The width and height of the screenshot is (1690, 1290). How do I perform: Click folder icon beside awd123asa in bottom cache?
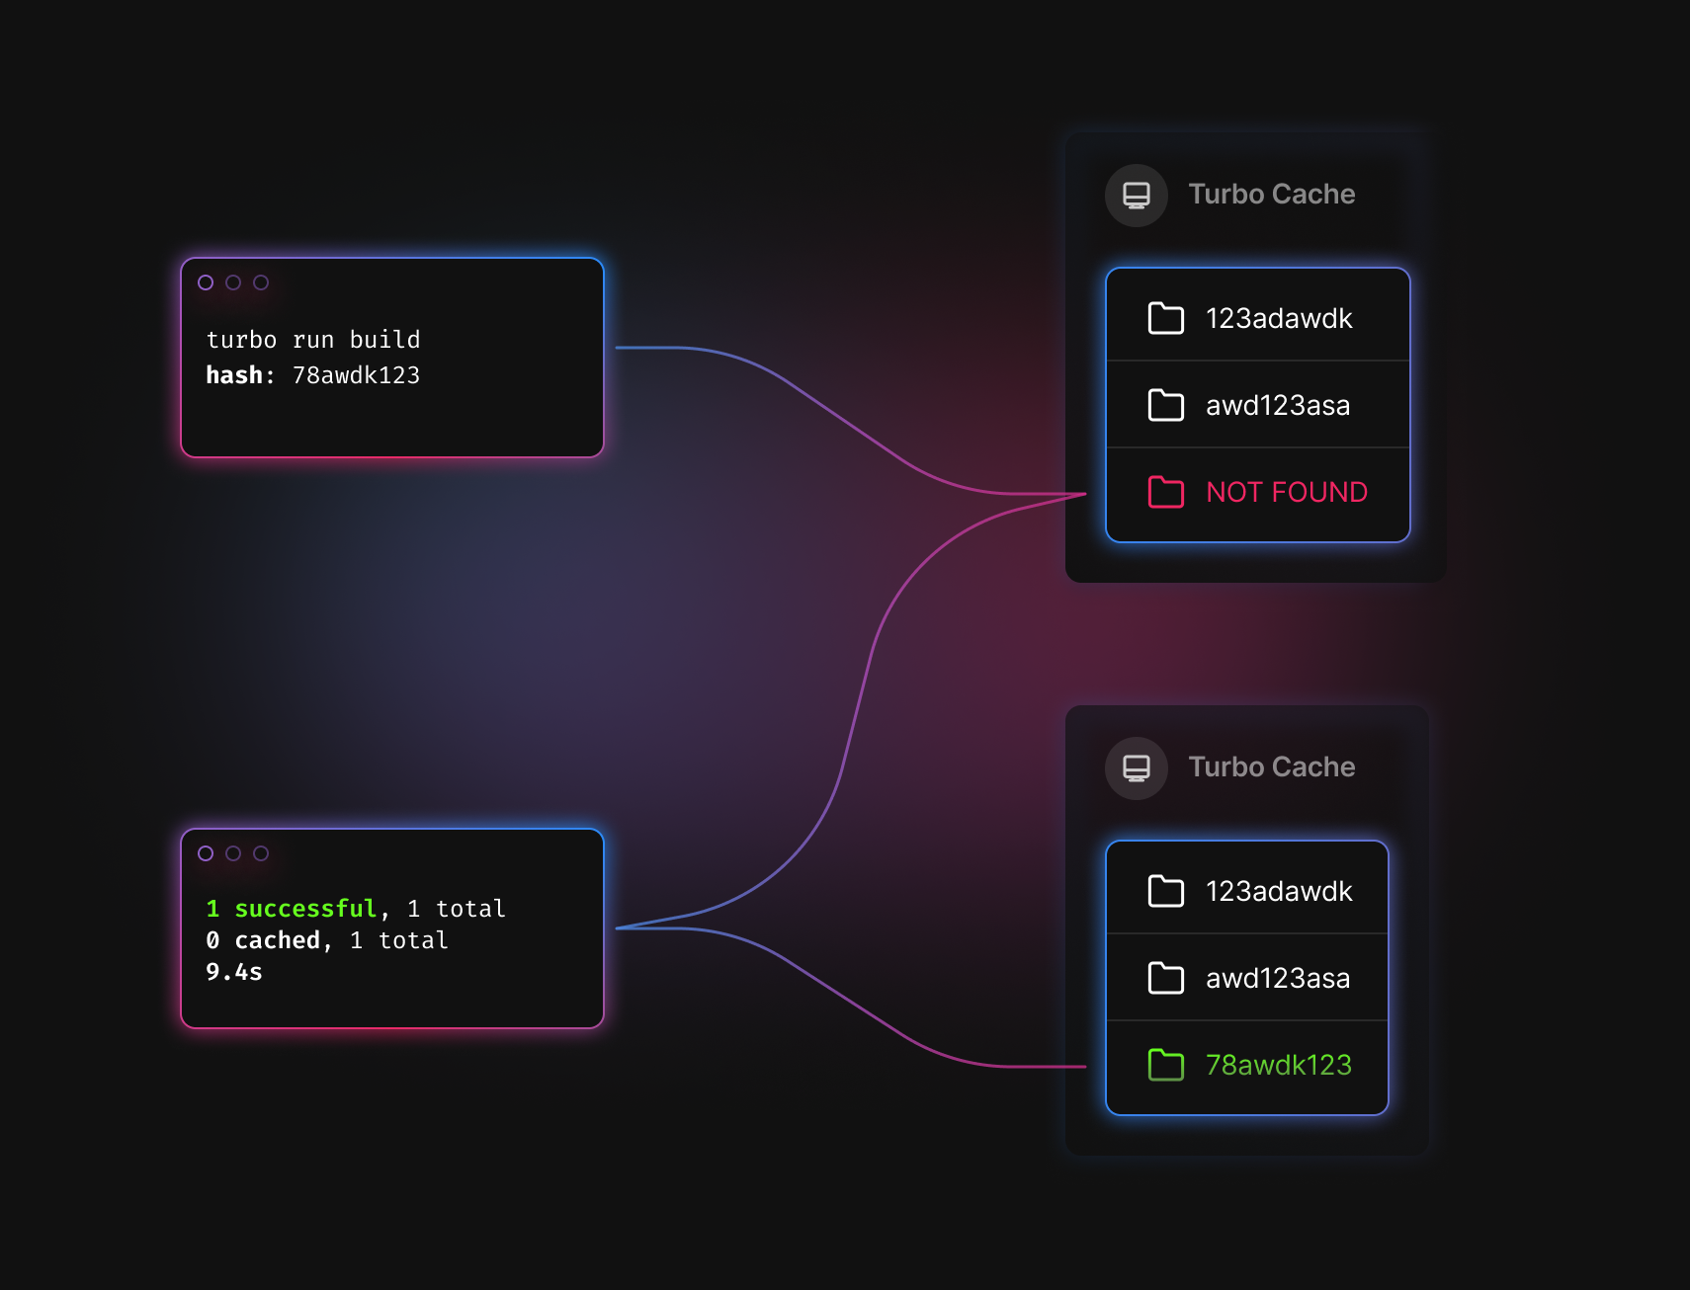[x=1166, y=978]
